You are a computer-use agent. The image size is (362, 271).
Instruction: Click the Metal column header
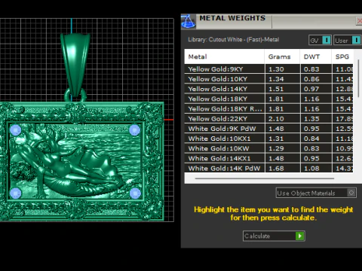click(x=224, y=56)
